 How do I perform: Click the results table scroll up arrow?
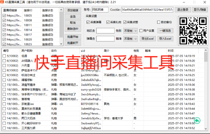tap(206, 50)
